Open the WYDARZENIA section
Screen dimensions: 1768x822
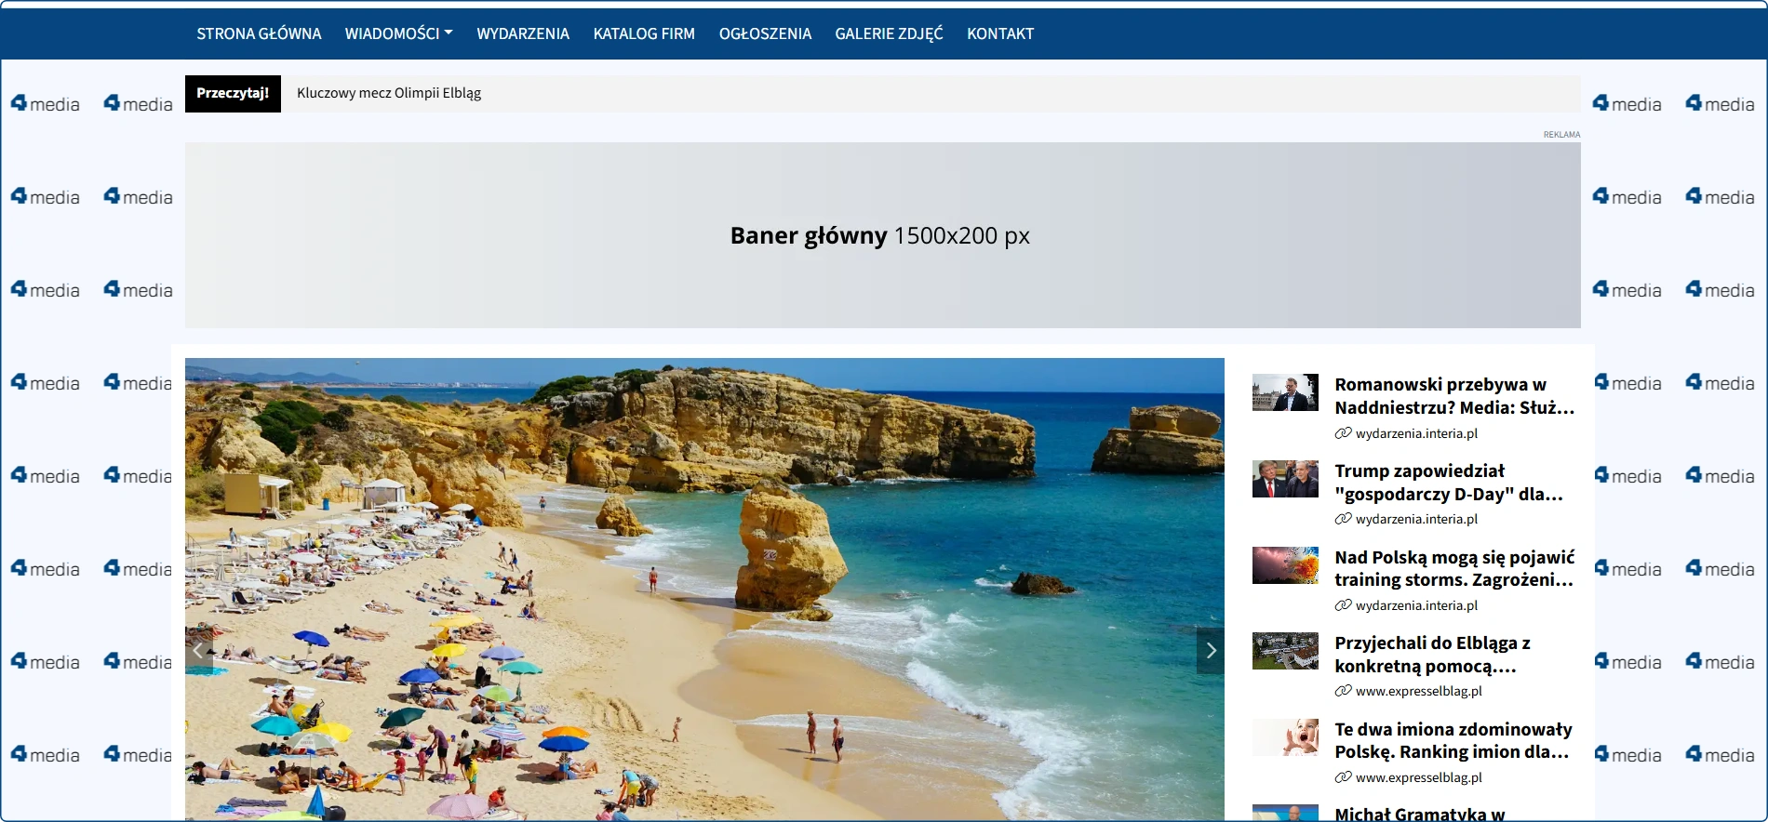(523, 33)
